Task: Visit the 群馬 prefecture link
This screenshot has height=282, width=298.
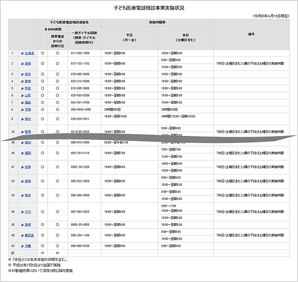Action: pyautogui.click(x=28, y=132)
